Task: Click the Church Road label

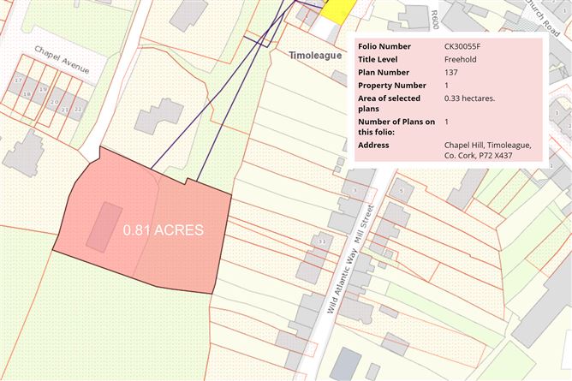Action: (542, 17)
